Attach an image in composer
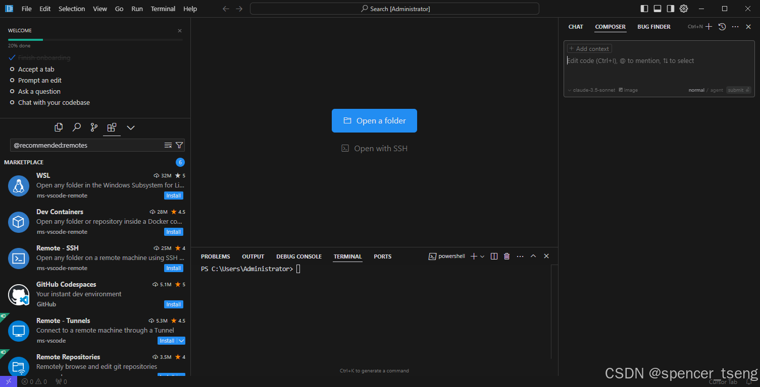 [x=628, y=90]
